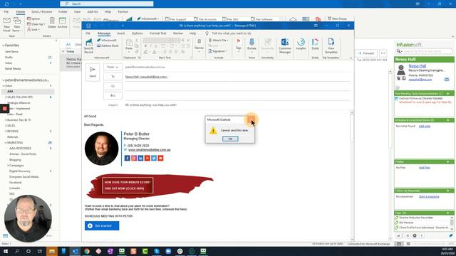Collapse the message window ribbon

[351, 58]
